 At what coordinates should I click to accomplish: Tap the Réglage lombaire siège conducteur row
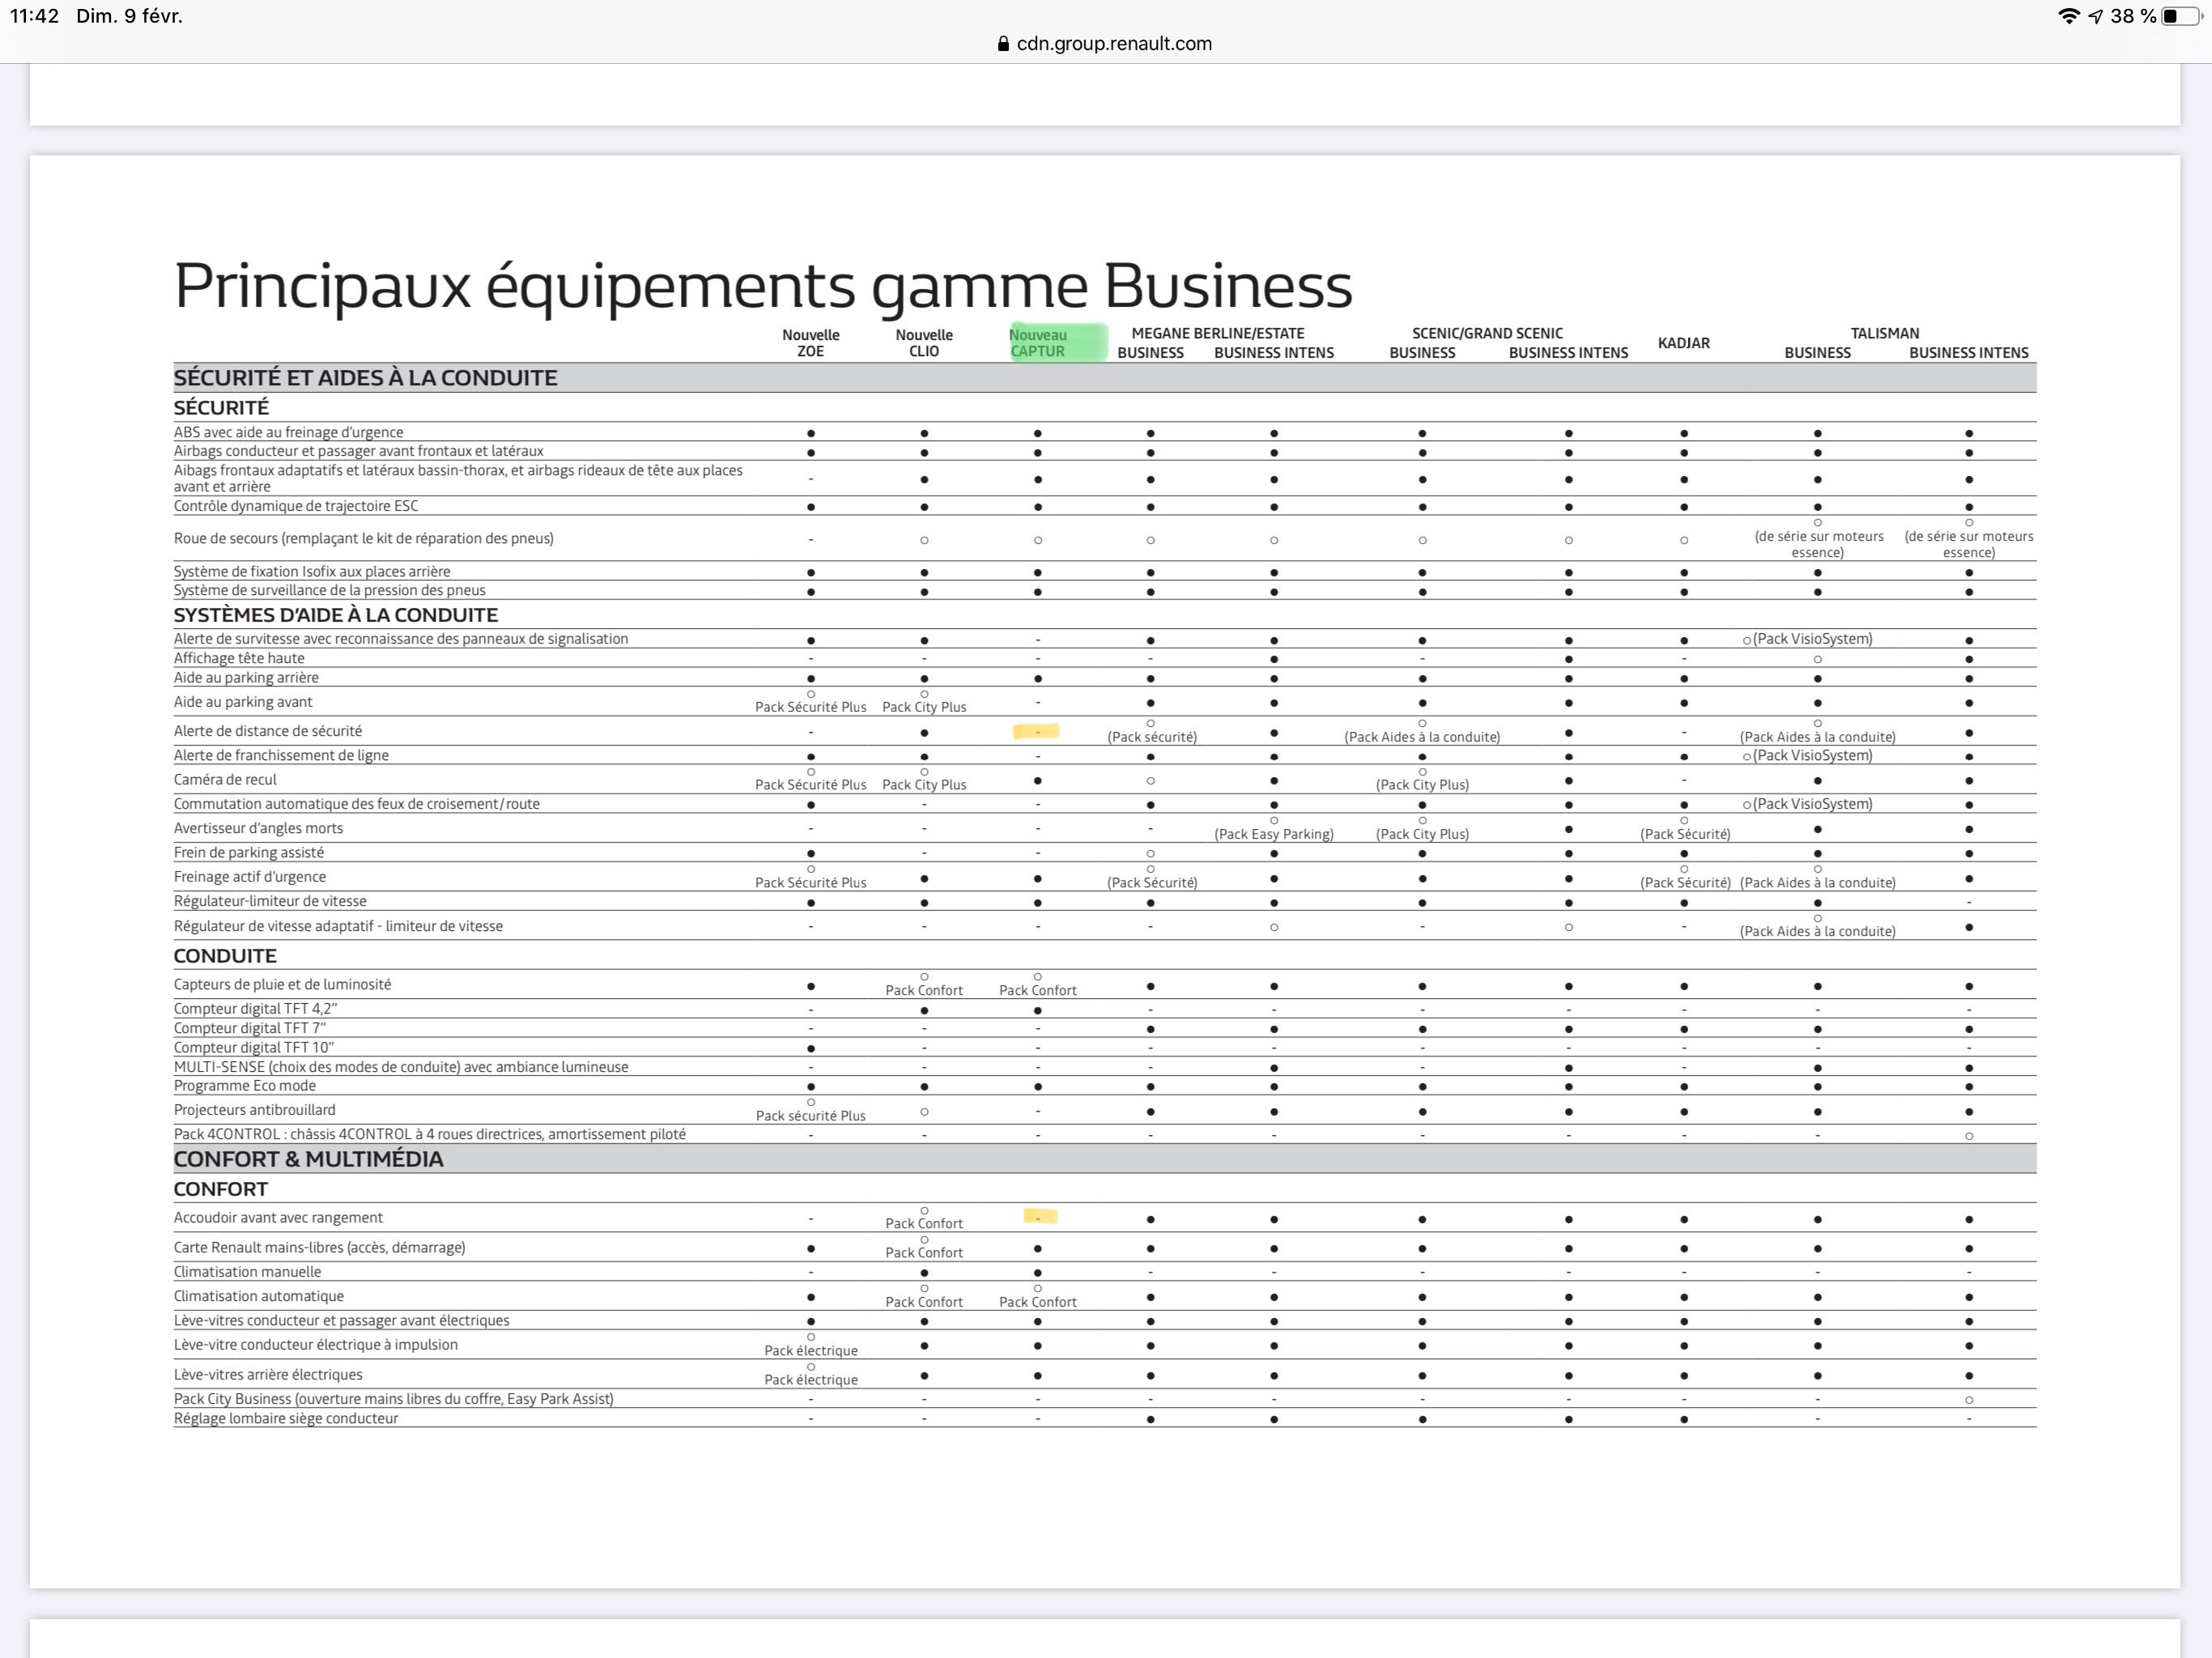[286, 1418]
